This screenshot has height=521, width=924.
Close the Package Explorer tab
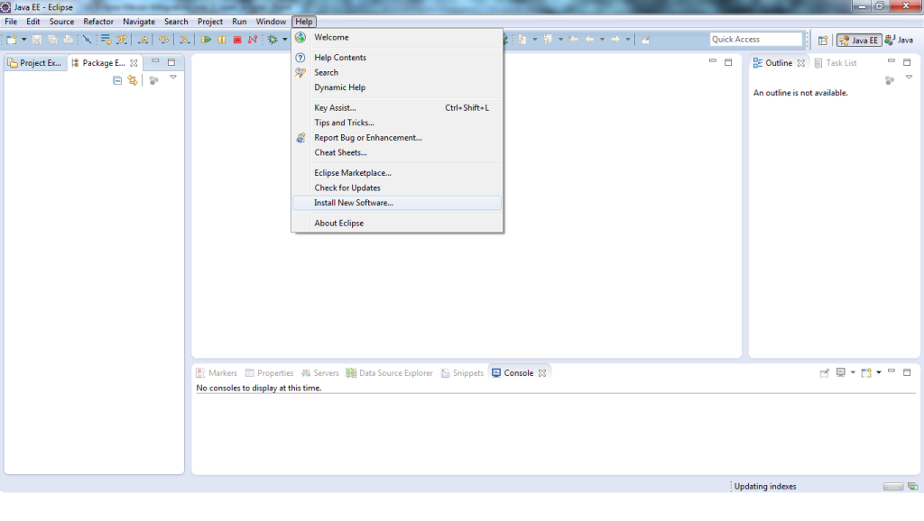coord(134,63)
